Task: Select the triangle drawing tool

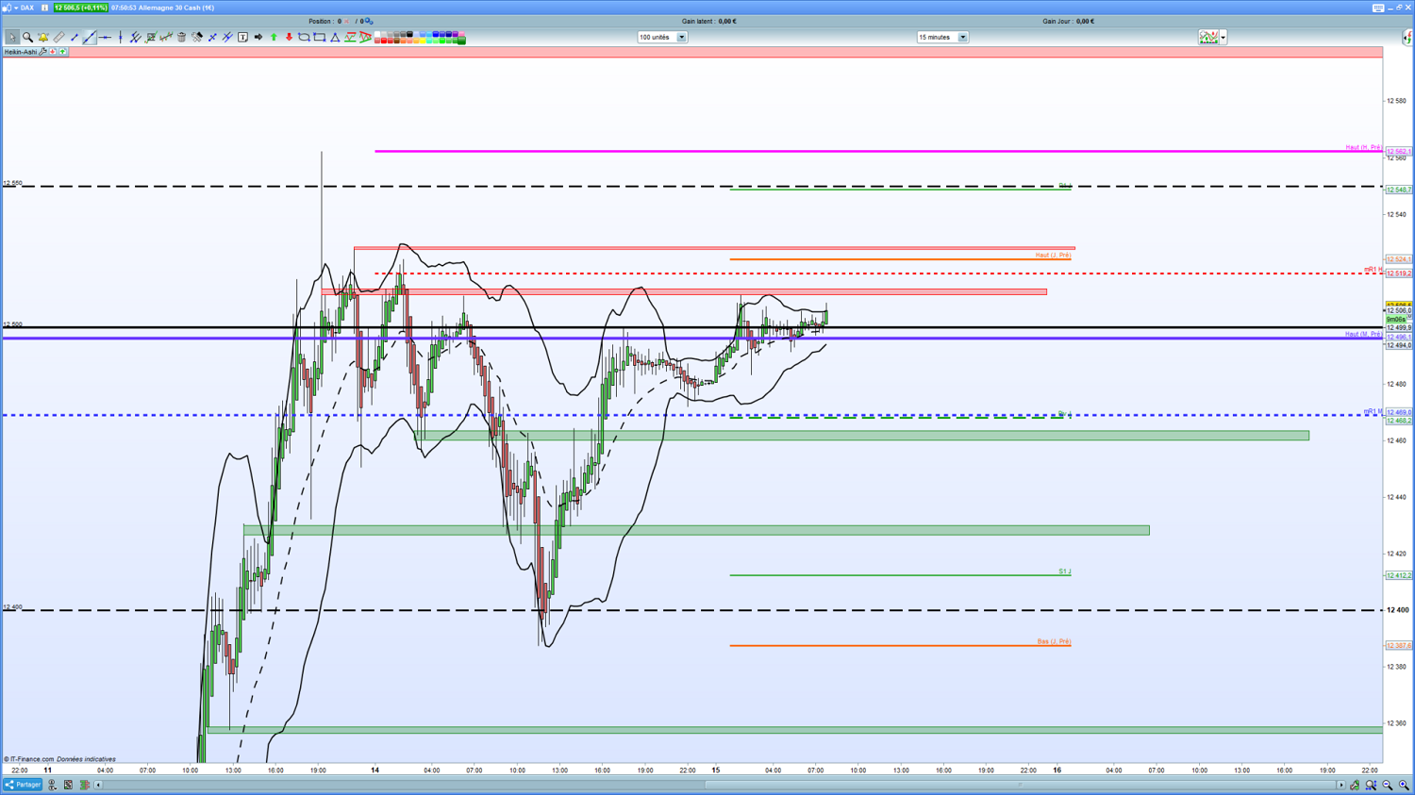Action: pyautogui.click(x=335, y=38)
